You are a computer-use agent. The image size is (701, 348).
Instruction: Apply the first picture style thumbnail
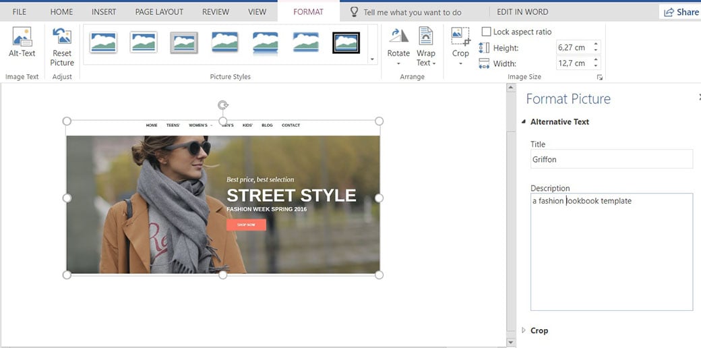tap(103, 42)
